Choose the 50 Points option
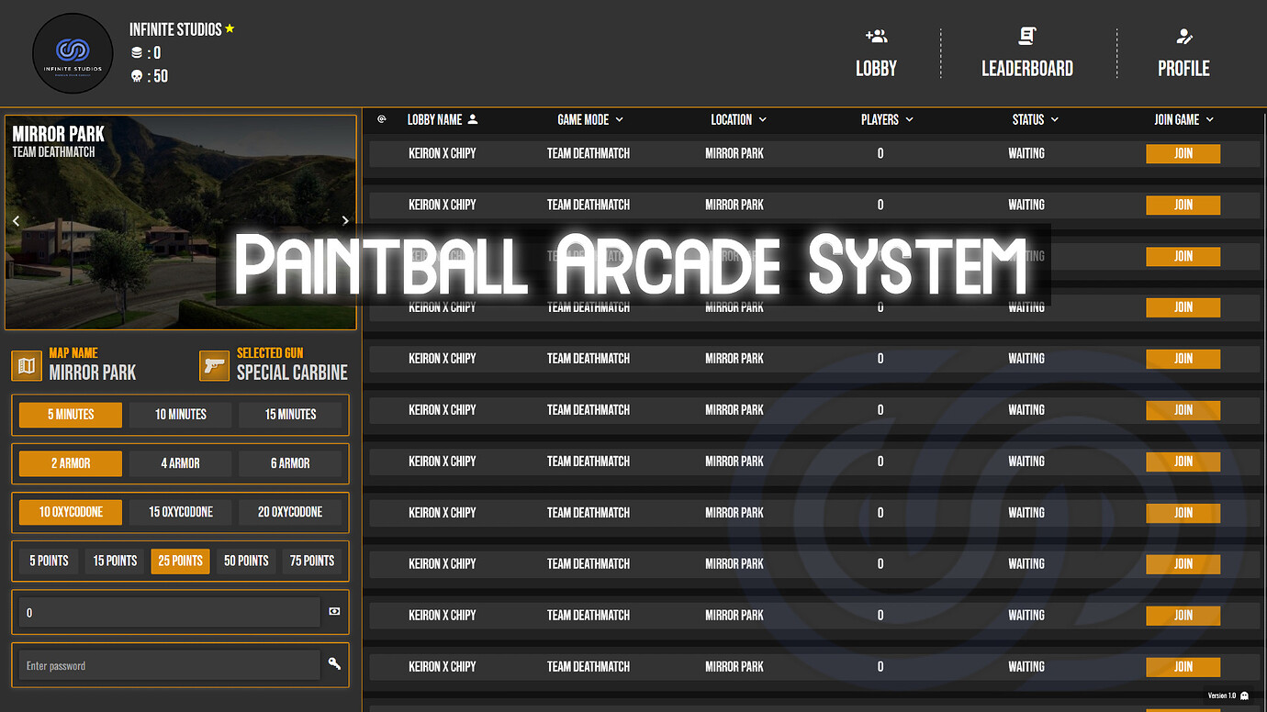Viewport: 1267px width, 712px height. pos(246,561)
